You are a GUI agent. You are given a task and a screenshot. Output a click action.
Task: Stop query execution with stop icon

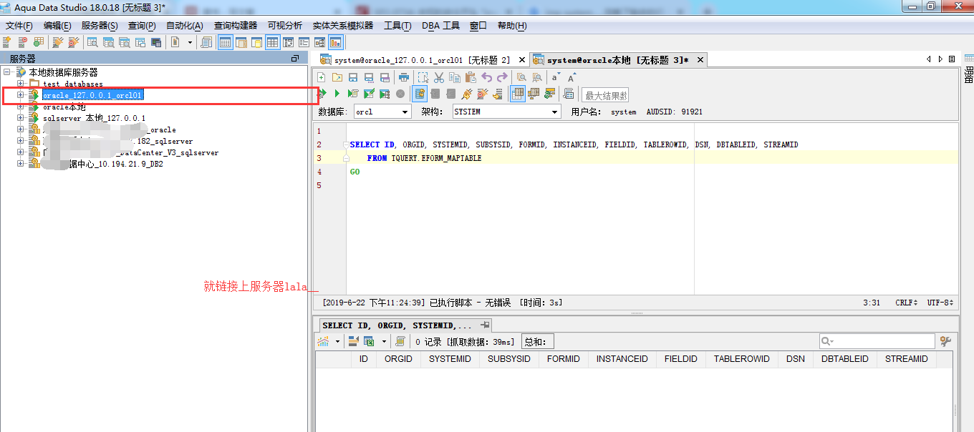click(x=401, y=93)
